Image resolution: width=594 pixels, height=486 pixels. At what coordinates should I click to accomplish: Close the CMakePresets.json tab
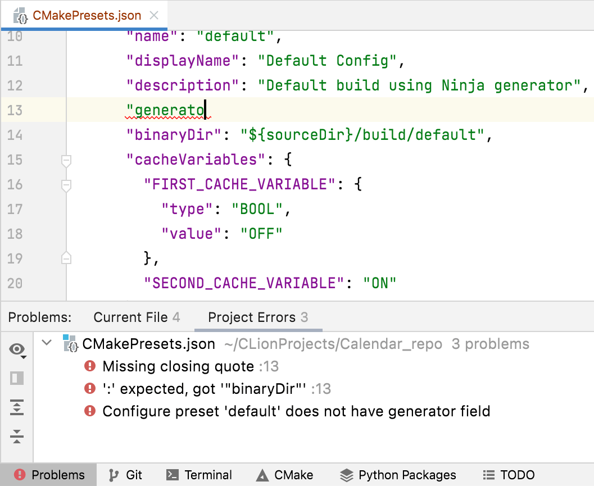(x=154, y=16)
